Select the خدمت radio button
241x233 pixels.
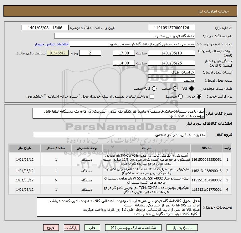click(x=175, y=89)
